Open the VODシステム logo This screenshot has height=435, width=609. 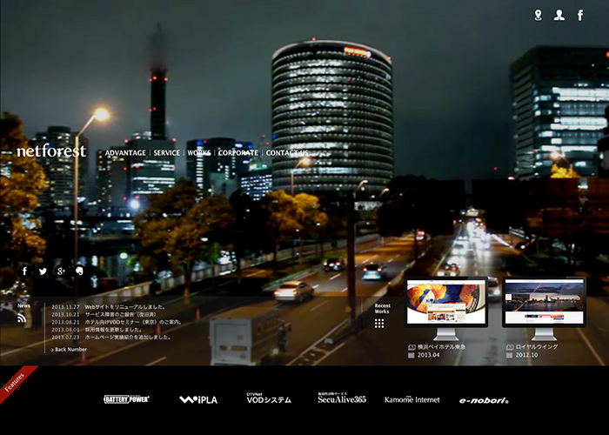pos(269,398)
